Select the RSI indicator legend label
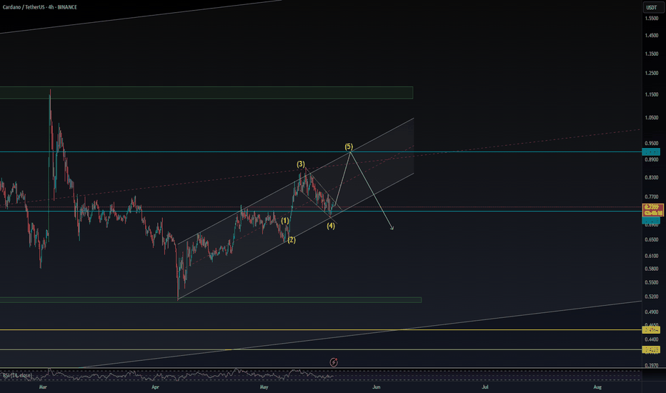The height and width of the screenshot is (393, 666). point(17,376)
